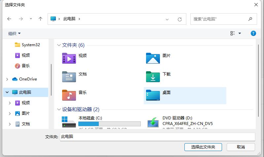The width and height of the screenshot is (264, 157).
Task: Click the 文件夹 name input field
Action: (x=157, y=137)
